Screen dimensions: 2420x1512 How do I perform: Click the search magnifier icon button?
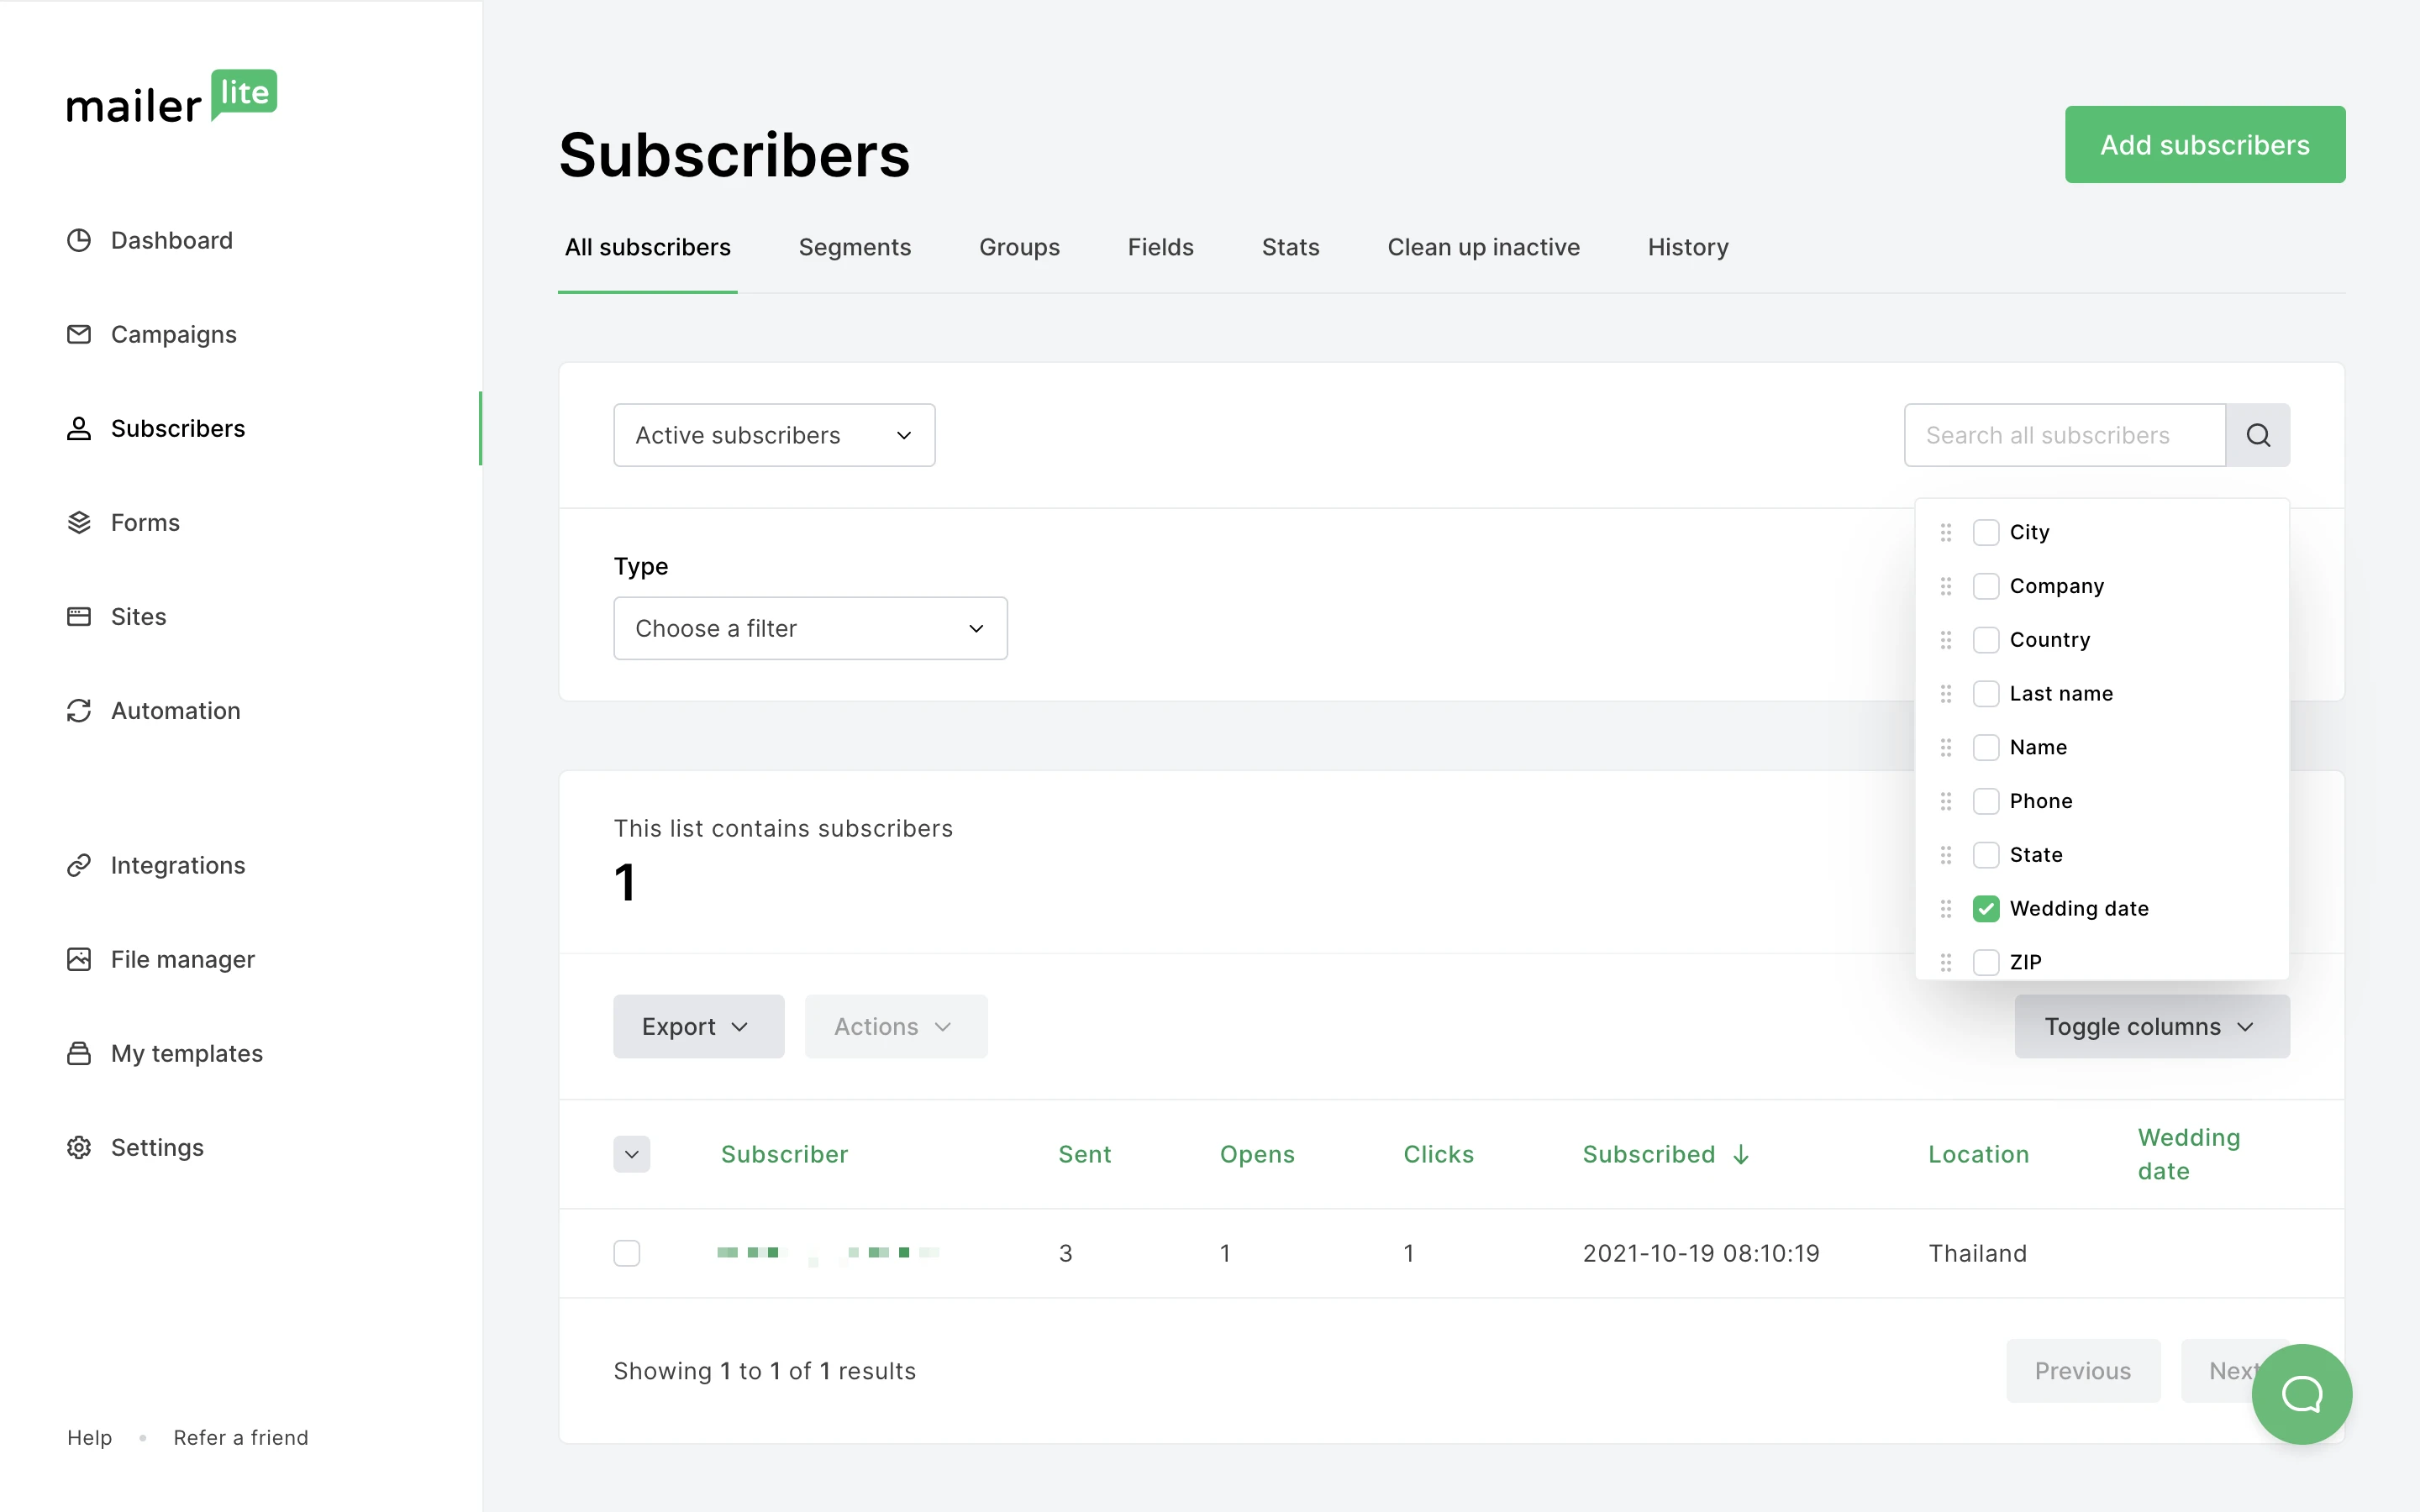(x=2257, y=435)
